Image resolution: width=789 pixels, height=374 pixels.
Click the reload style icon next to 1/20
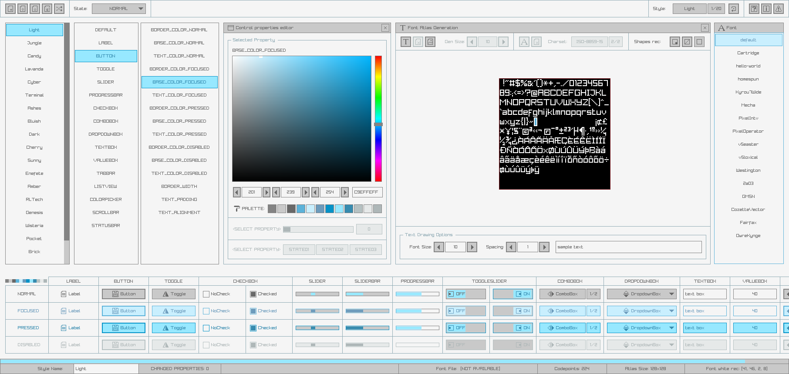[734, 9]
